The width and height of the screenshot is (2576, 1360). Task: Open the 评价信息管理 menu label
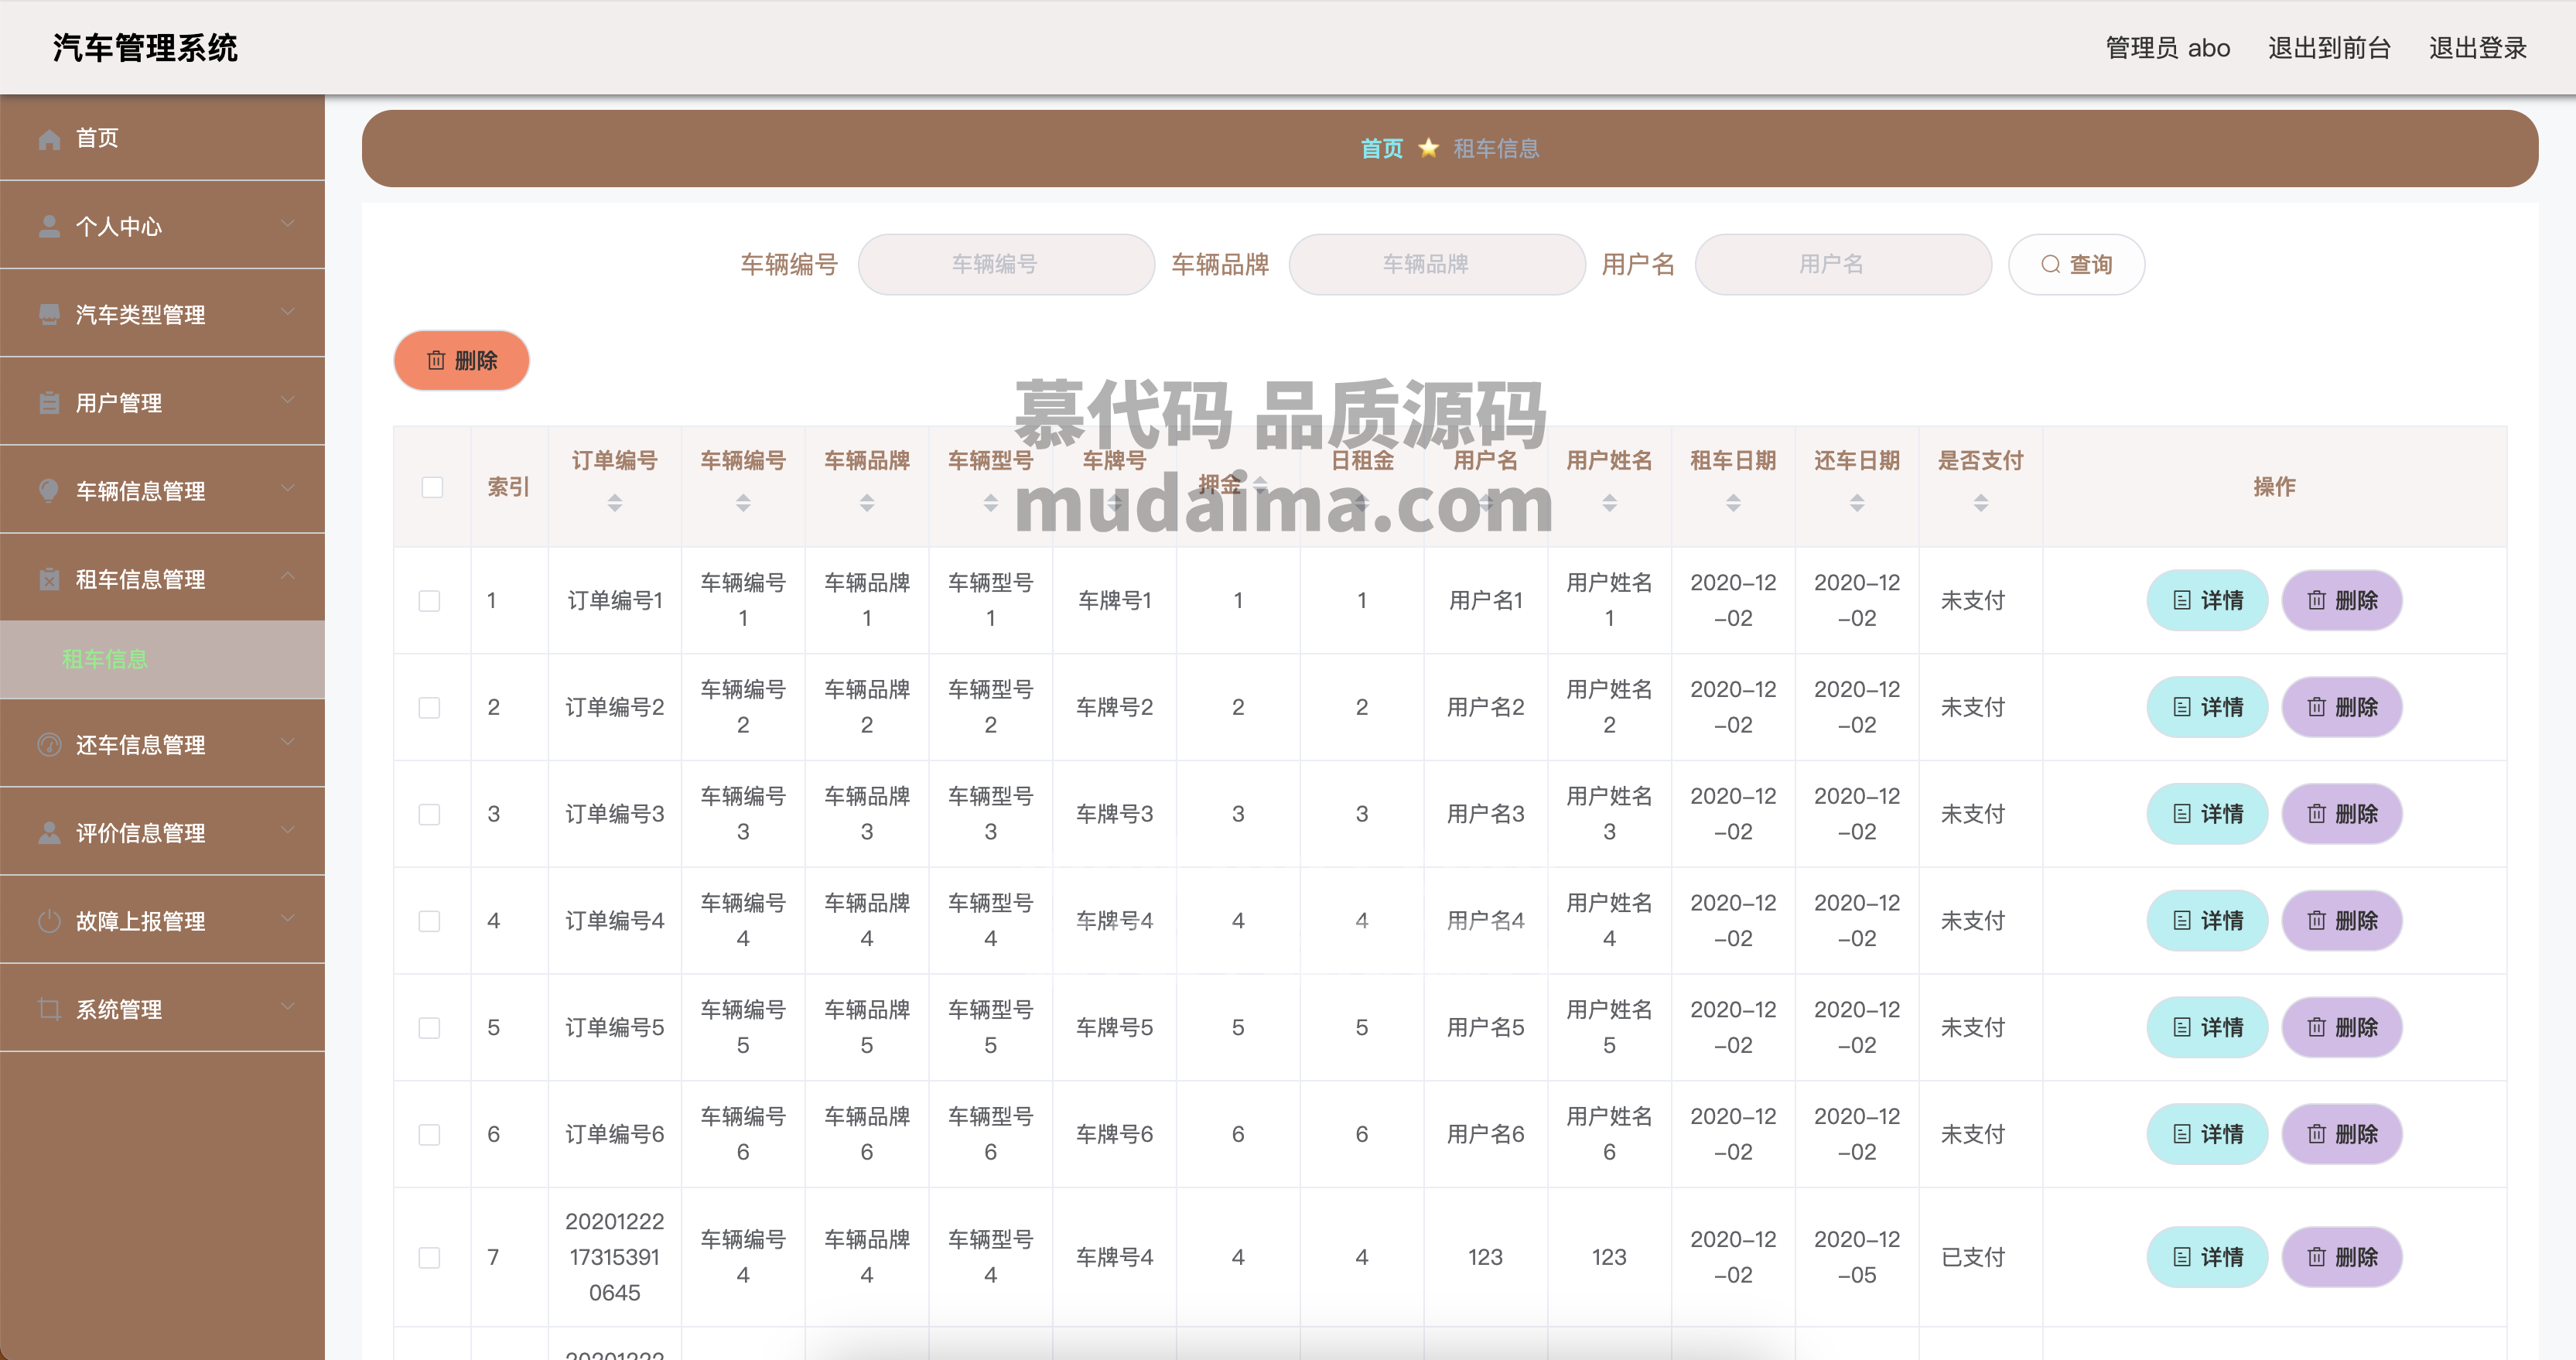141,833
